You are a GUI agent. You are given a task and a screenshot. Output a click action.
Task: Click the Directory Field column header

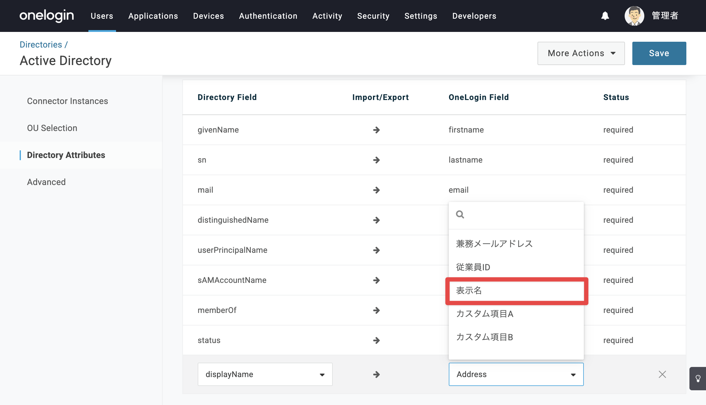click(x=227, y=98)
